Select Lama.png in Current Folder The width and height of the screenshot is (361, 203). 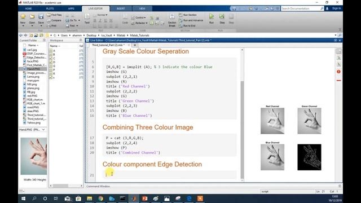click(33, 77)
